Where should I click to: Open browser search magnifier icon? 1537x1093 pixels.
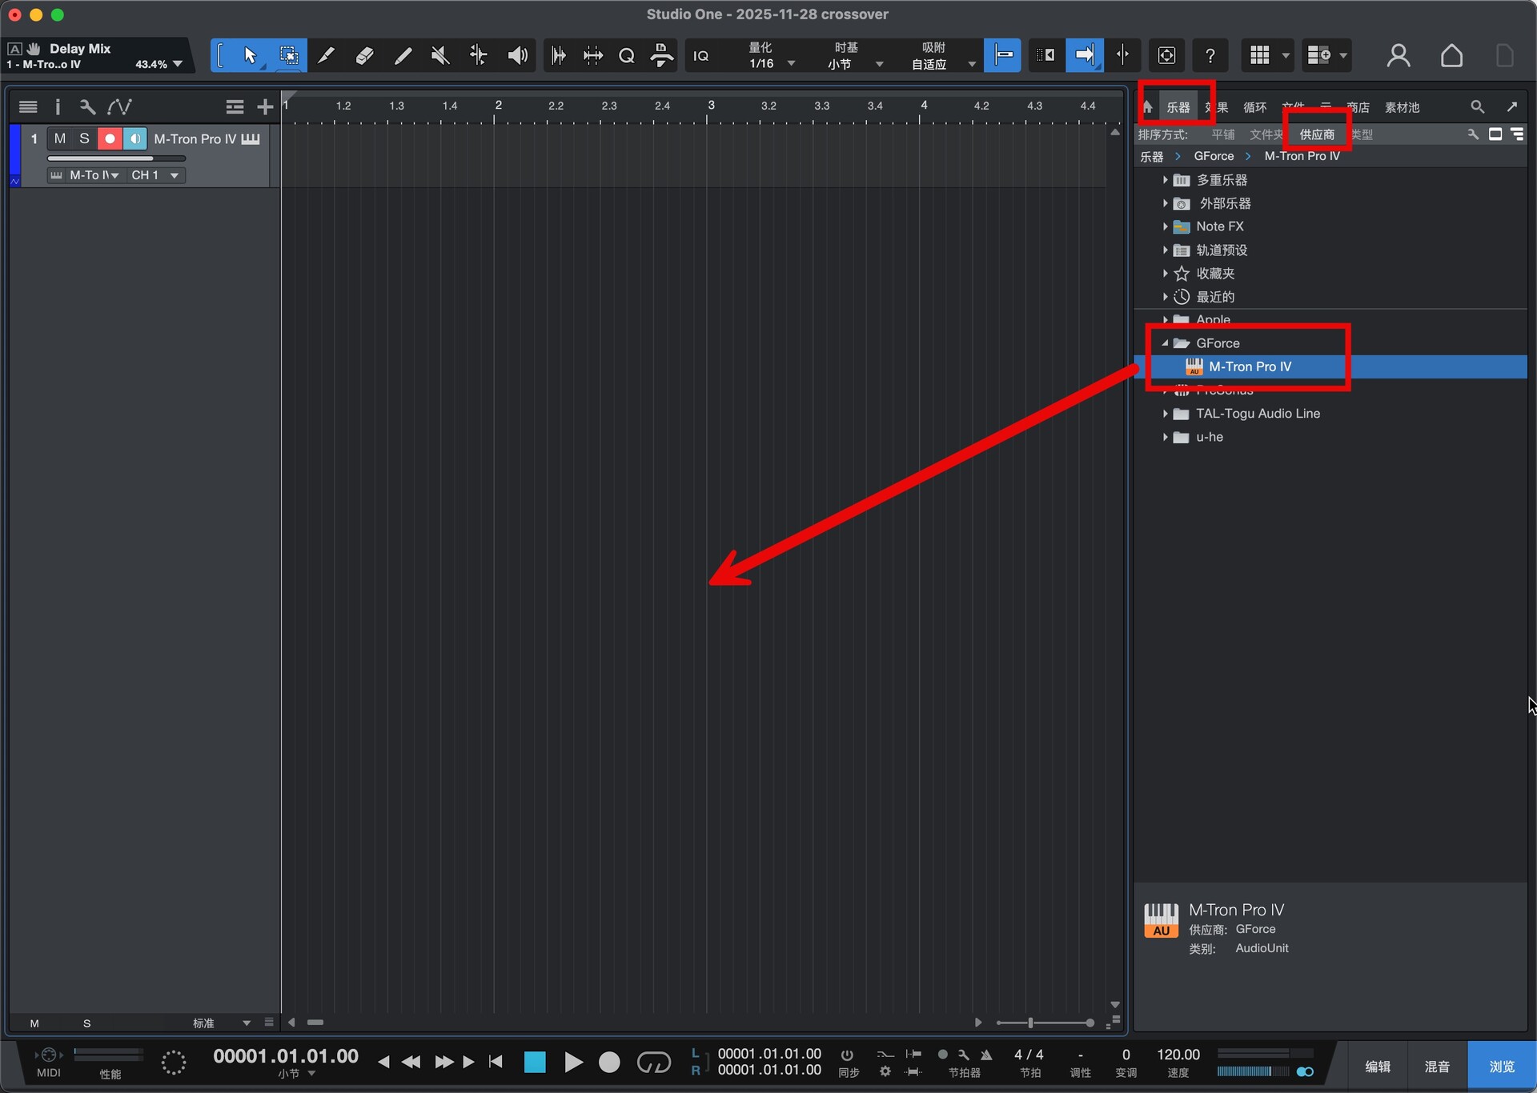(1477, 106)
